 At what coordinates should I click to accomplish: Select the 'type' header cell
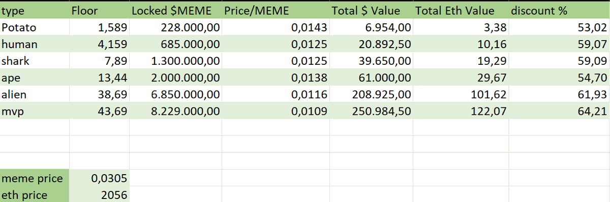35,11
